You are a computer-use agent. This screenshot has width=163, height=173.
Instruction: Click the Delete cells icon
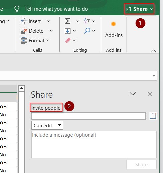point(24,31)
